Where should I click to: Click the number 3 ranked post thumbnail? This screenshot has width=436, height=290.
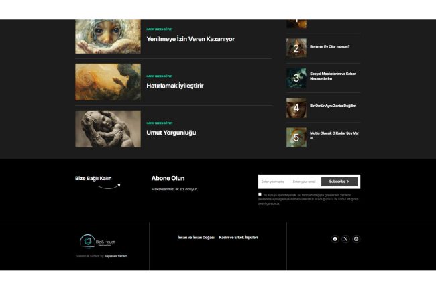point(296,78)
